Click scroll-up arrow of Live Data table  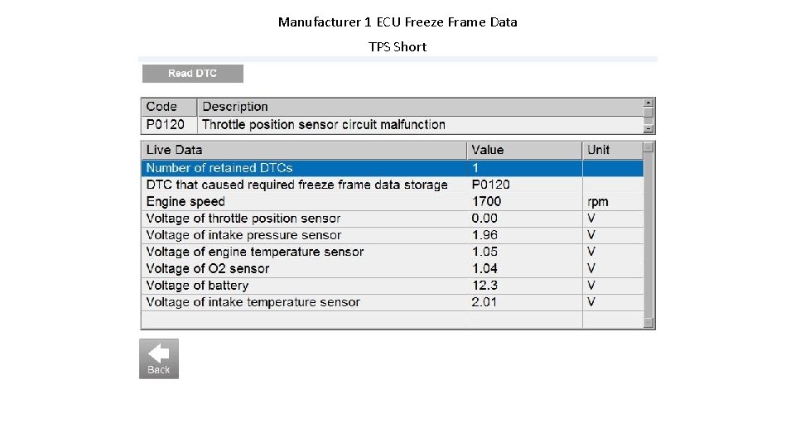(648, 147)
